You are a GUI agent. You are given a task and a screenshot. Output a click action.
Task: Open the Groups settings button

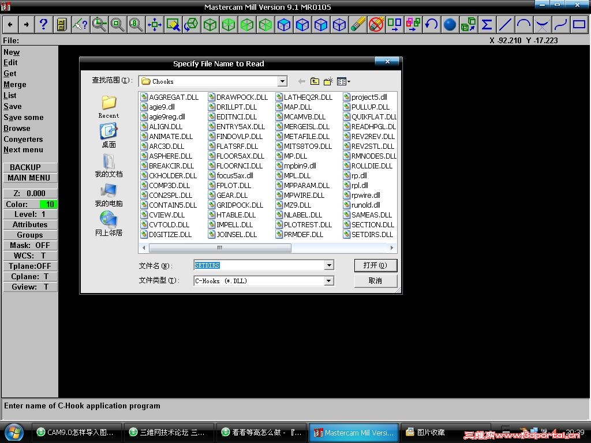(x=30, y=235)
